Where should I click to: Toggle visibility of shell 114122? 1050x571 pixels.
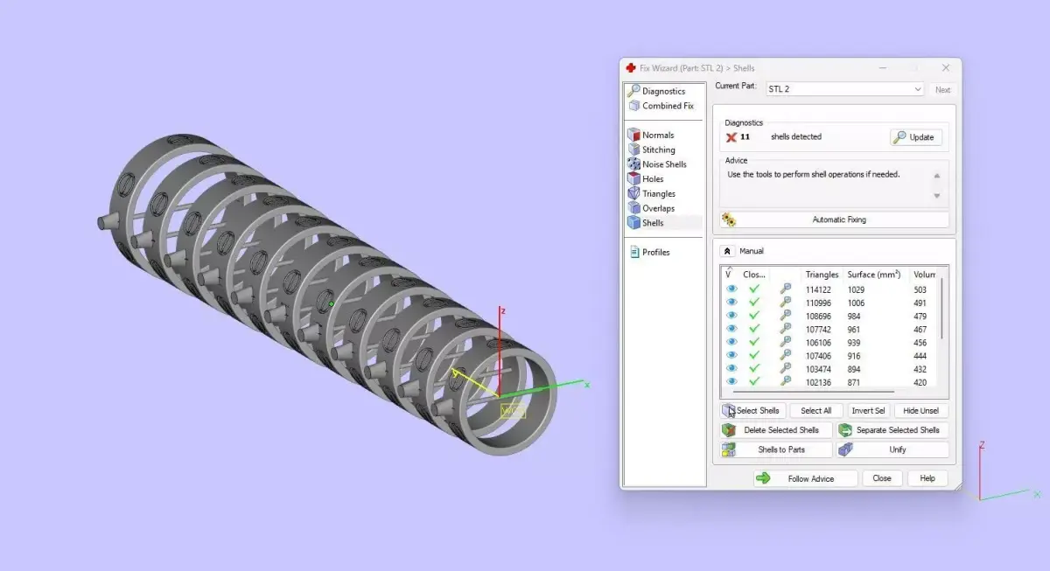(731, 289)
